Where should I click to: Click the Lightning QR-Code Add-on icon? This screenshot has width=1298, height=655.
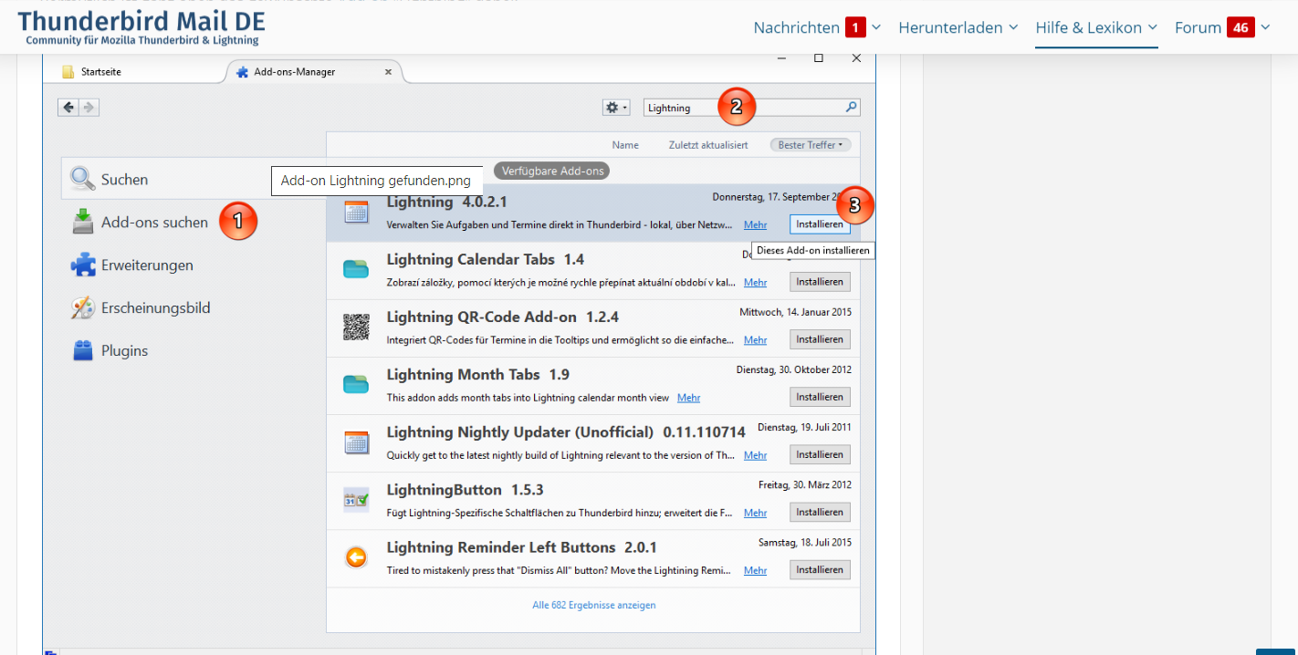point(355,327)
